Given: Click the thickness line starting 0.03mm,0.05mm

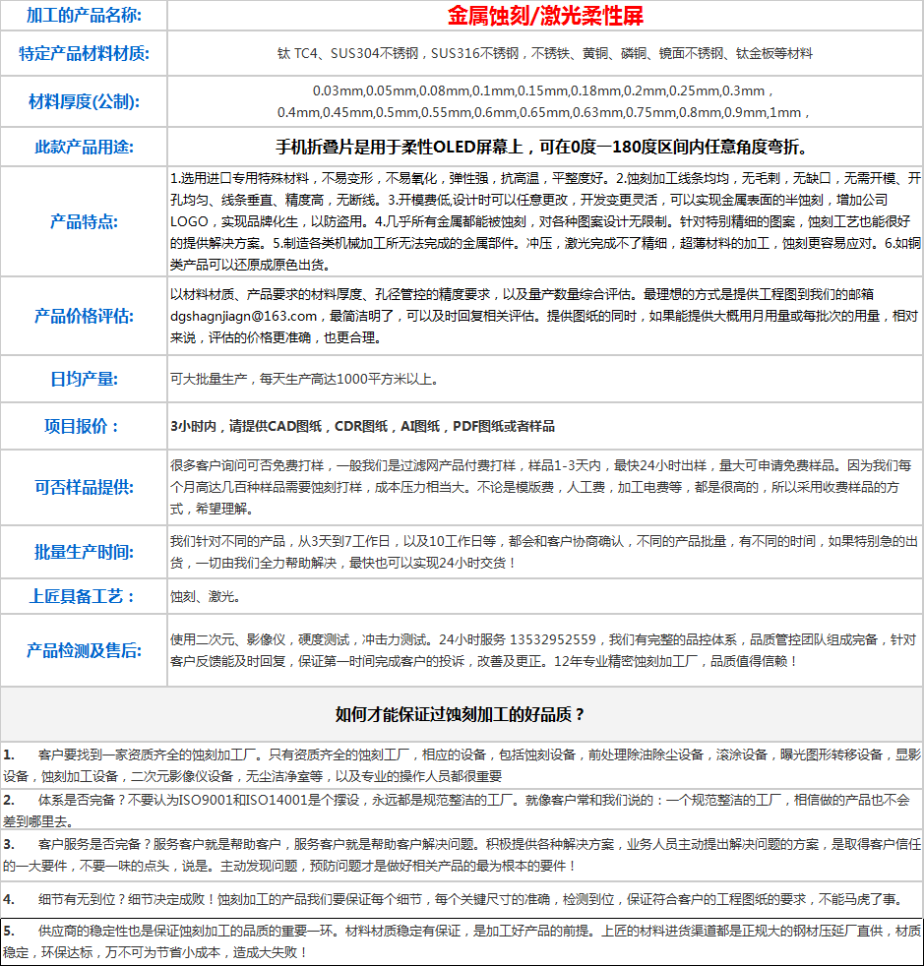Looking at the screenshot, I should (543, 91).
